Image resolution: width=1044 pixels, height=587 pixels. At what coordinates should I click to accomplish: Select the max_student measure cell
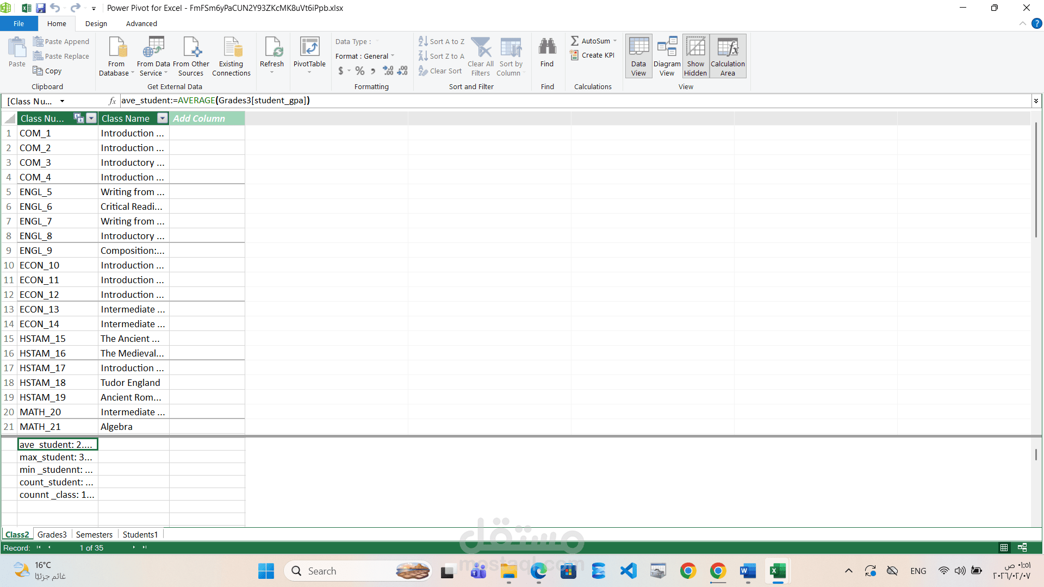(57, 457)
